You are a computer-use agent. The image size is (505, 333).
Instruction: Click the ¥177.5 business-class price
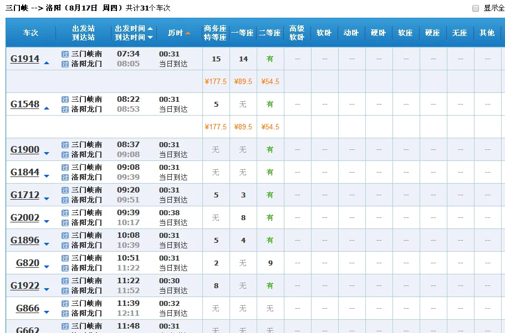point(216,81)
